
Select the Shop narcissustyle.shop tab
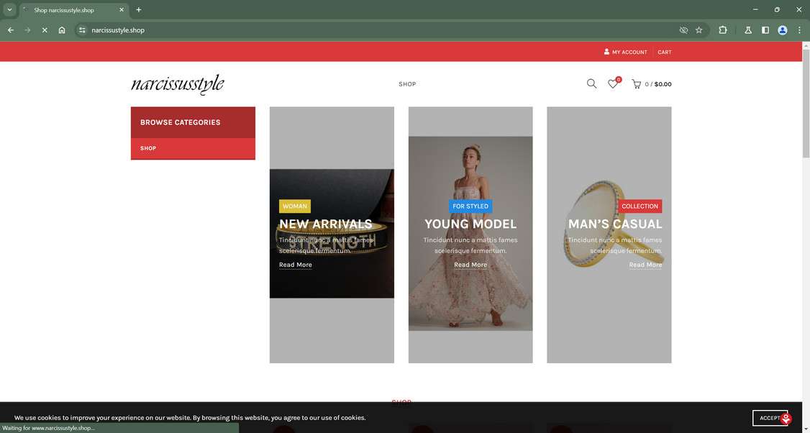coord(74,10)
